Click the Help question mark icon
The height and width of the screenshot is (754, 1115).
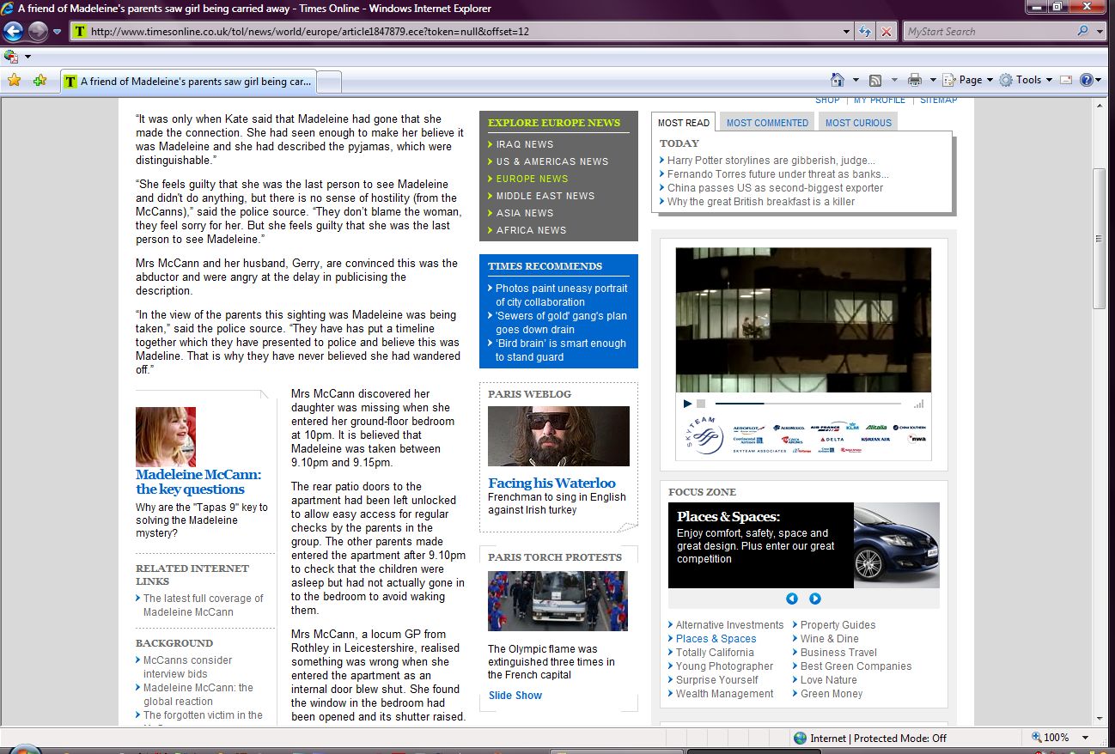pos(1087,80)
